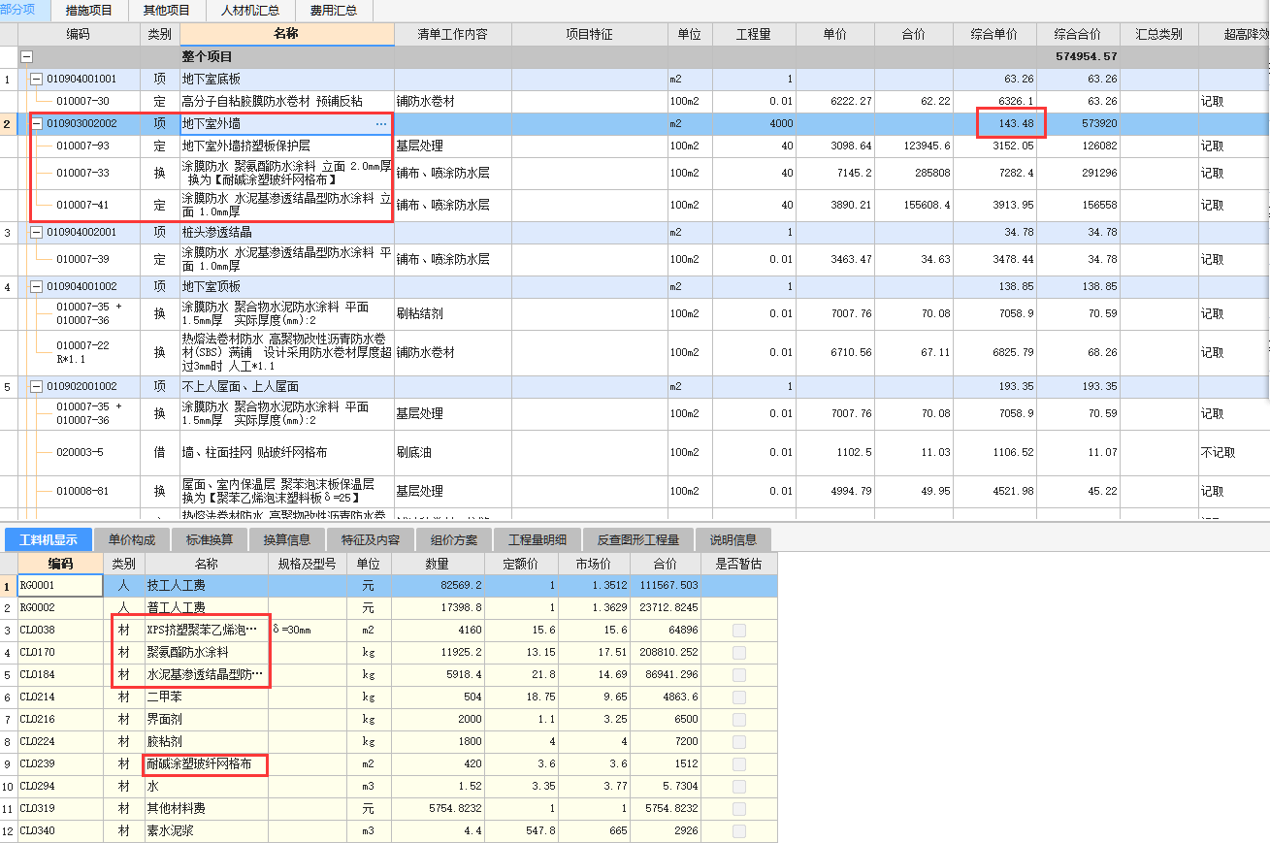
Task: Click the 汇总类别 column header
Action: [x=1158, y=34]
